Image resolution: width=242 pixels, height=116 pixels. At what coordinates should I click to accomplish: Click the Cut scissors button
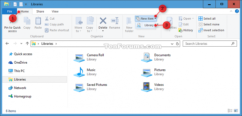point(50,19)
